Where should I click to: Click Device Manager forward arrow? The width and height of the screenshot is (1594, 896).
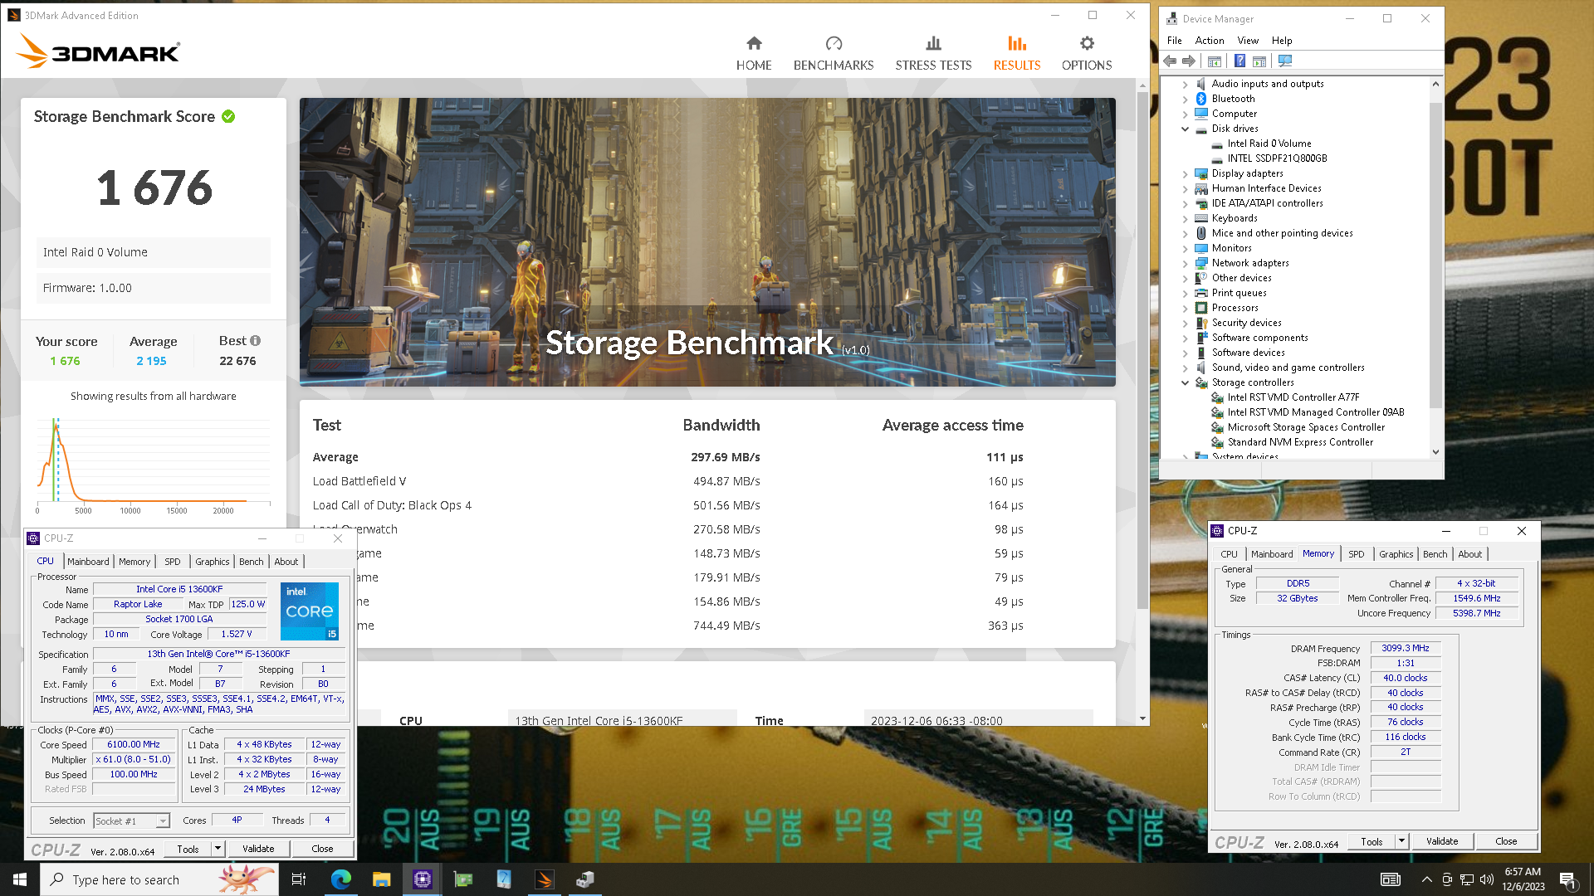coord(1189,61)
